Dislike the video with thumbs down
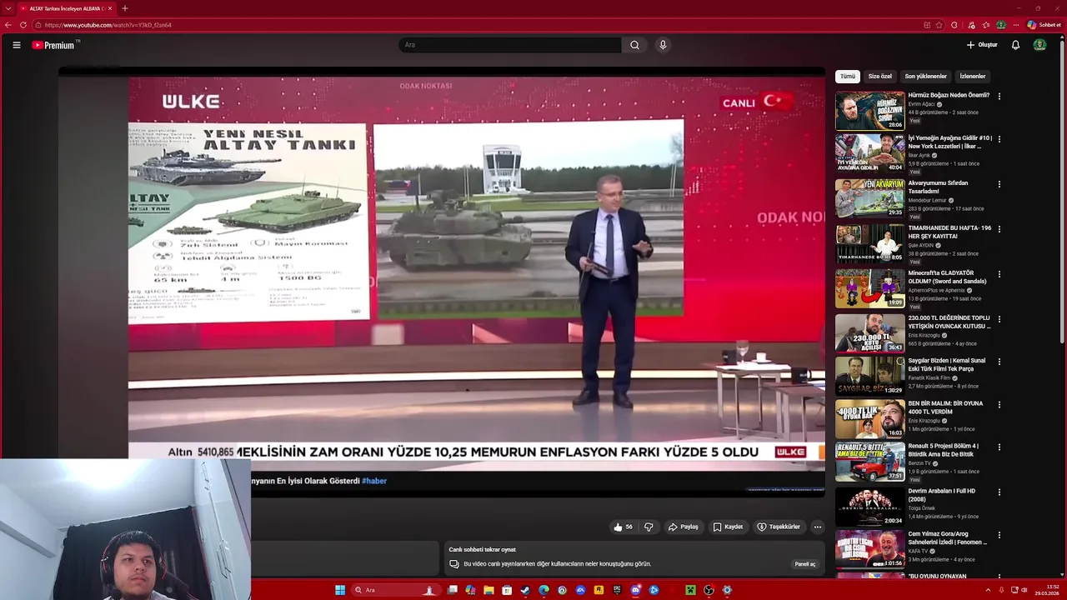The width and height of the screenshot is (1067, 600). [649, 527]
